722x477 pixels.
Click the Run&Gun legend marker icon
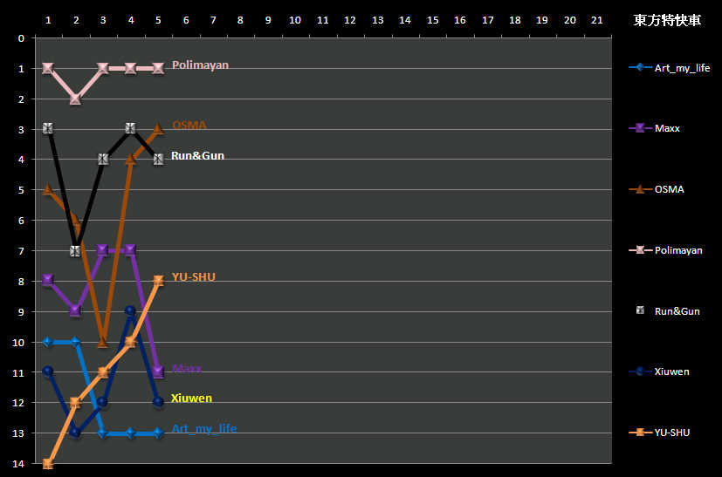coord(639,310)
